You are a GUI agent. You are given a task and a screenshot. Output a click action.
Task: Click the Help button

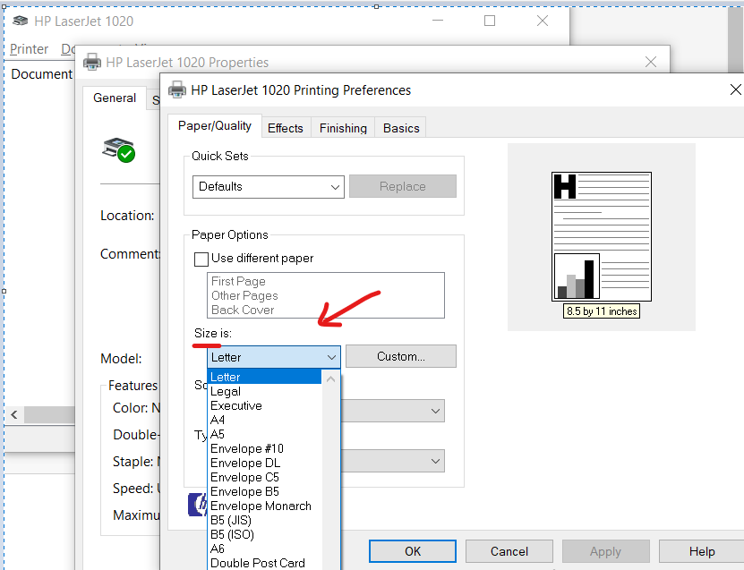(x=701, y=551)
